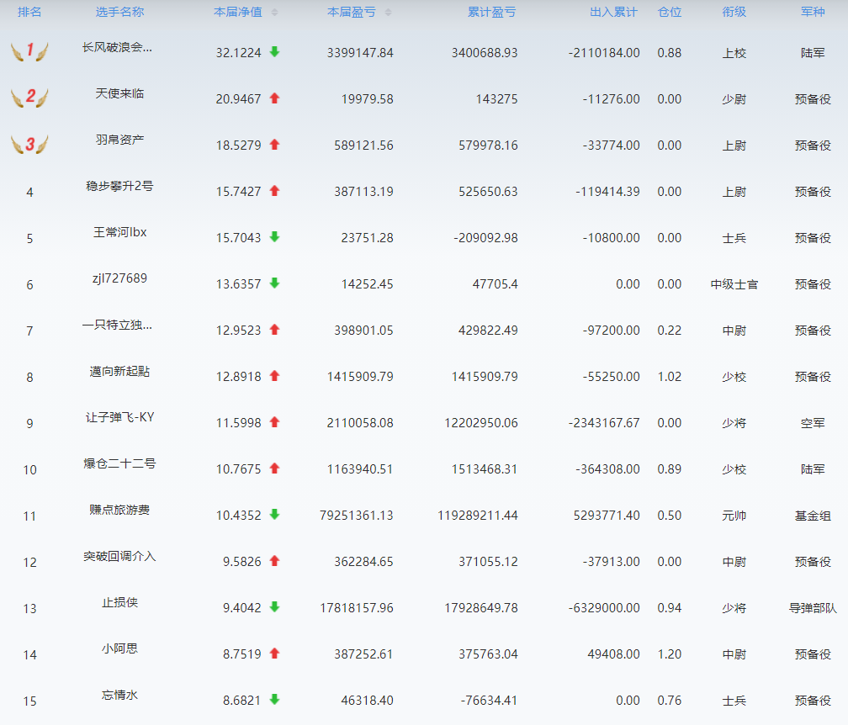
Task: Click the 衔级 column header
Action: (734, 12)
